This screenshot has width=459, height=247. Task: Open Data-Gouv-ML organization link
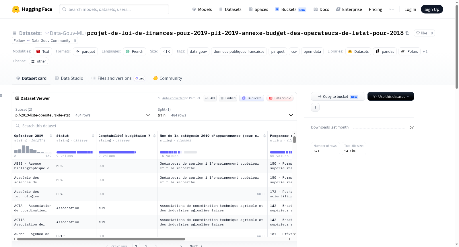point(67,33)
